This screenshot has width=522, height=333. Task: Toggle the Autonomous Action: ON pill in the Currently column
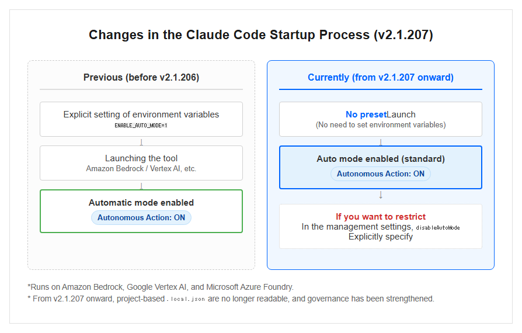[381, 174]
